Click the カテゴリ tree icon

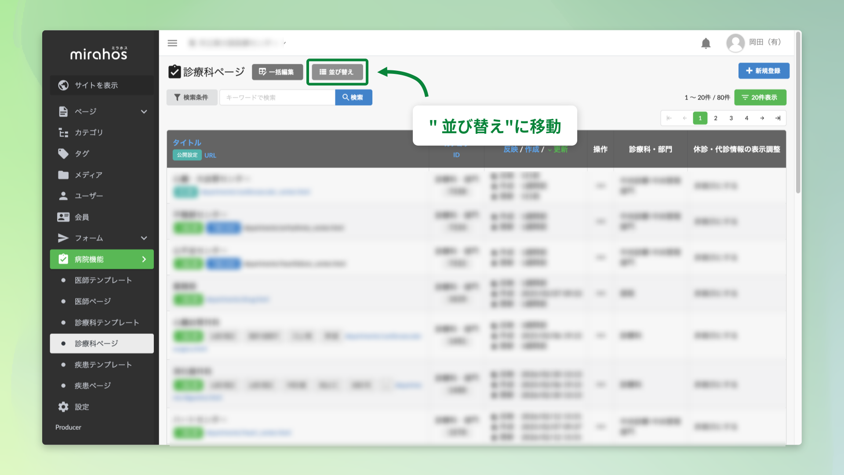pyautogui.click(x=63, y=132)
